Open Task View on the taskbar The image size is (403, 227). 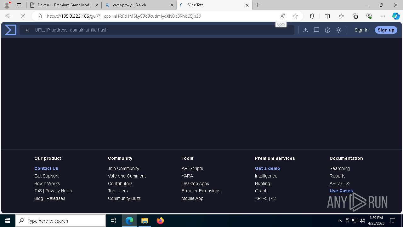pos(113,221)
